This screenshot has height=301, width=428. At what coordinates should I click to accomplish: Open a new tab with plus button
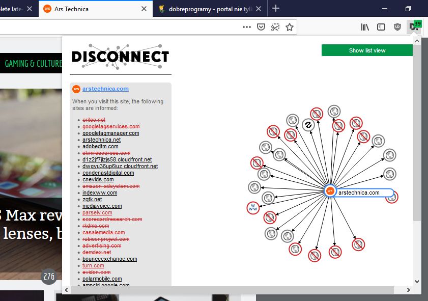pos(276,9)
